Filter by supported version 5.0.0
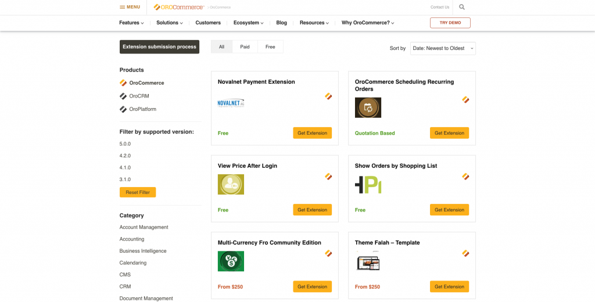 [x=125, y=144]
